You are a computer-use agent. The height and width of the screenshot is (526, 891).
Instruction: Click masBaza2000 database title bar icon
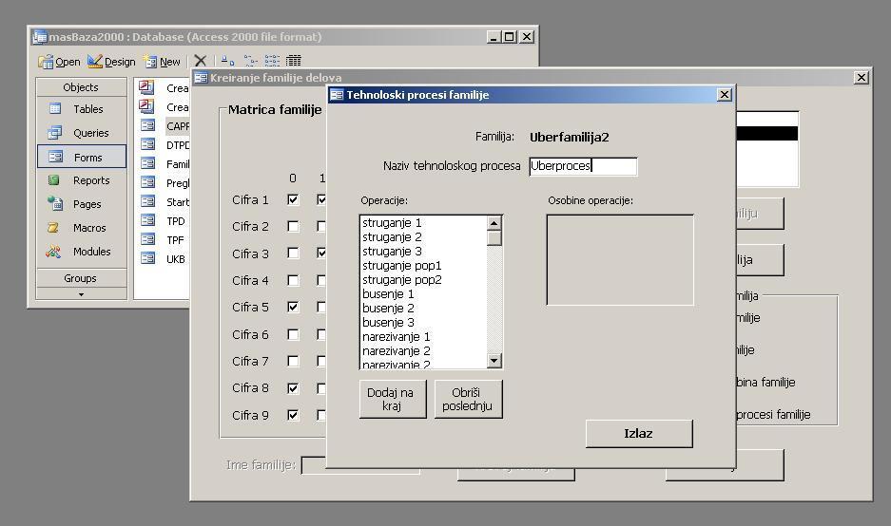(39, 37)
